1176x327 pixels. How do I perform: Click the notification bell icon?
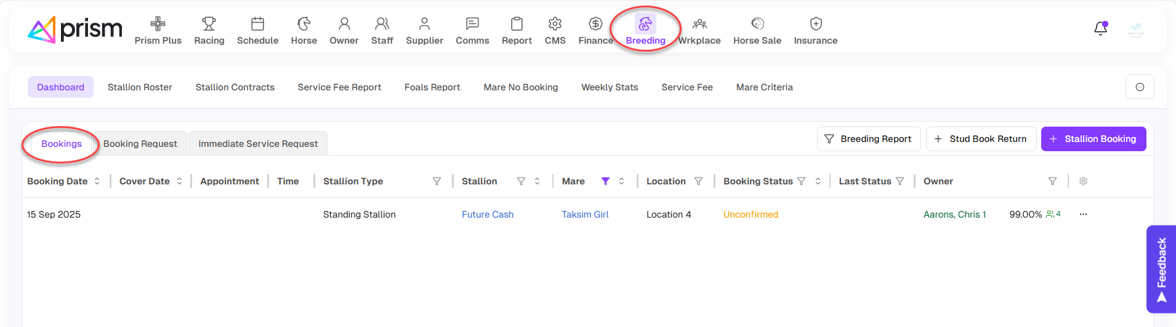[x=1100, y=29]
